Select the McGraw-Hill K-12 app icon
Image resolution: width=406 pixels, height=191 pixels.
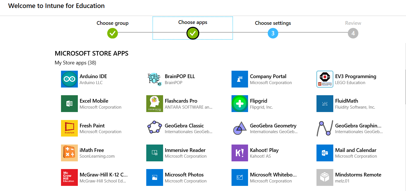coord(69,177)
